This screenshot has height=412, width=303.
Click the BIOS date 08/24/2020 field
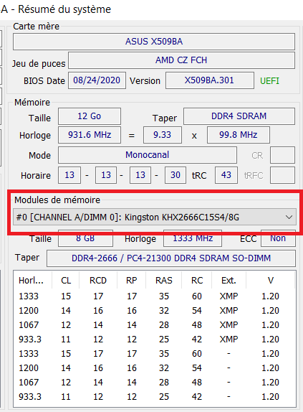(97, 80)
